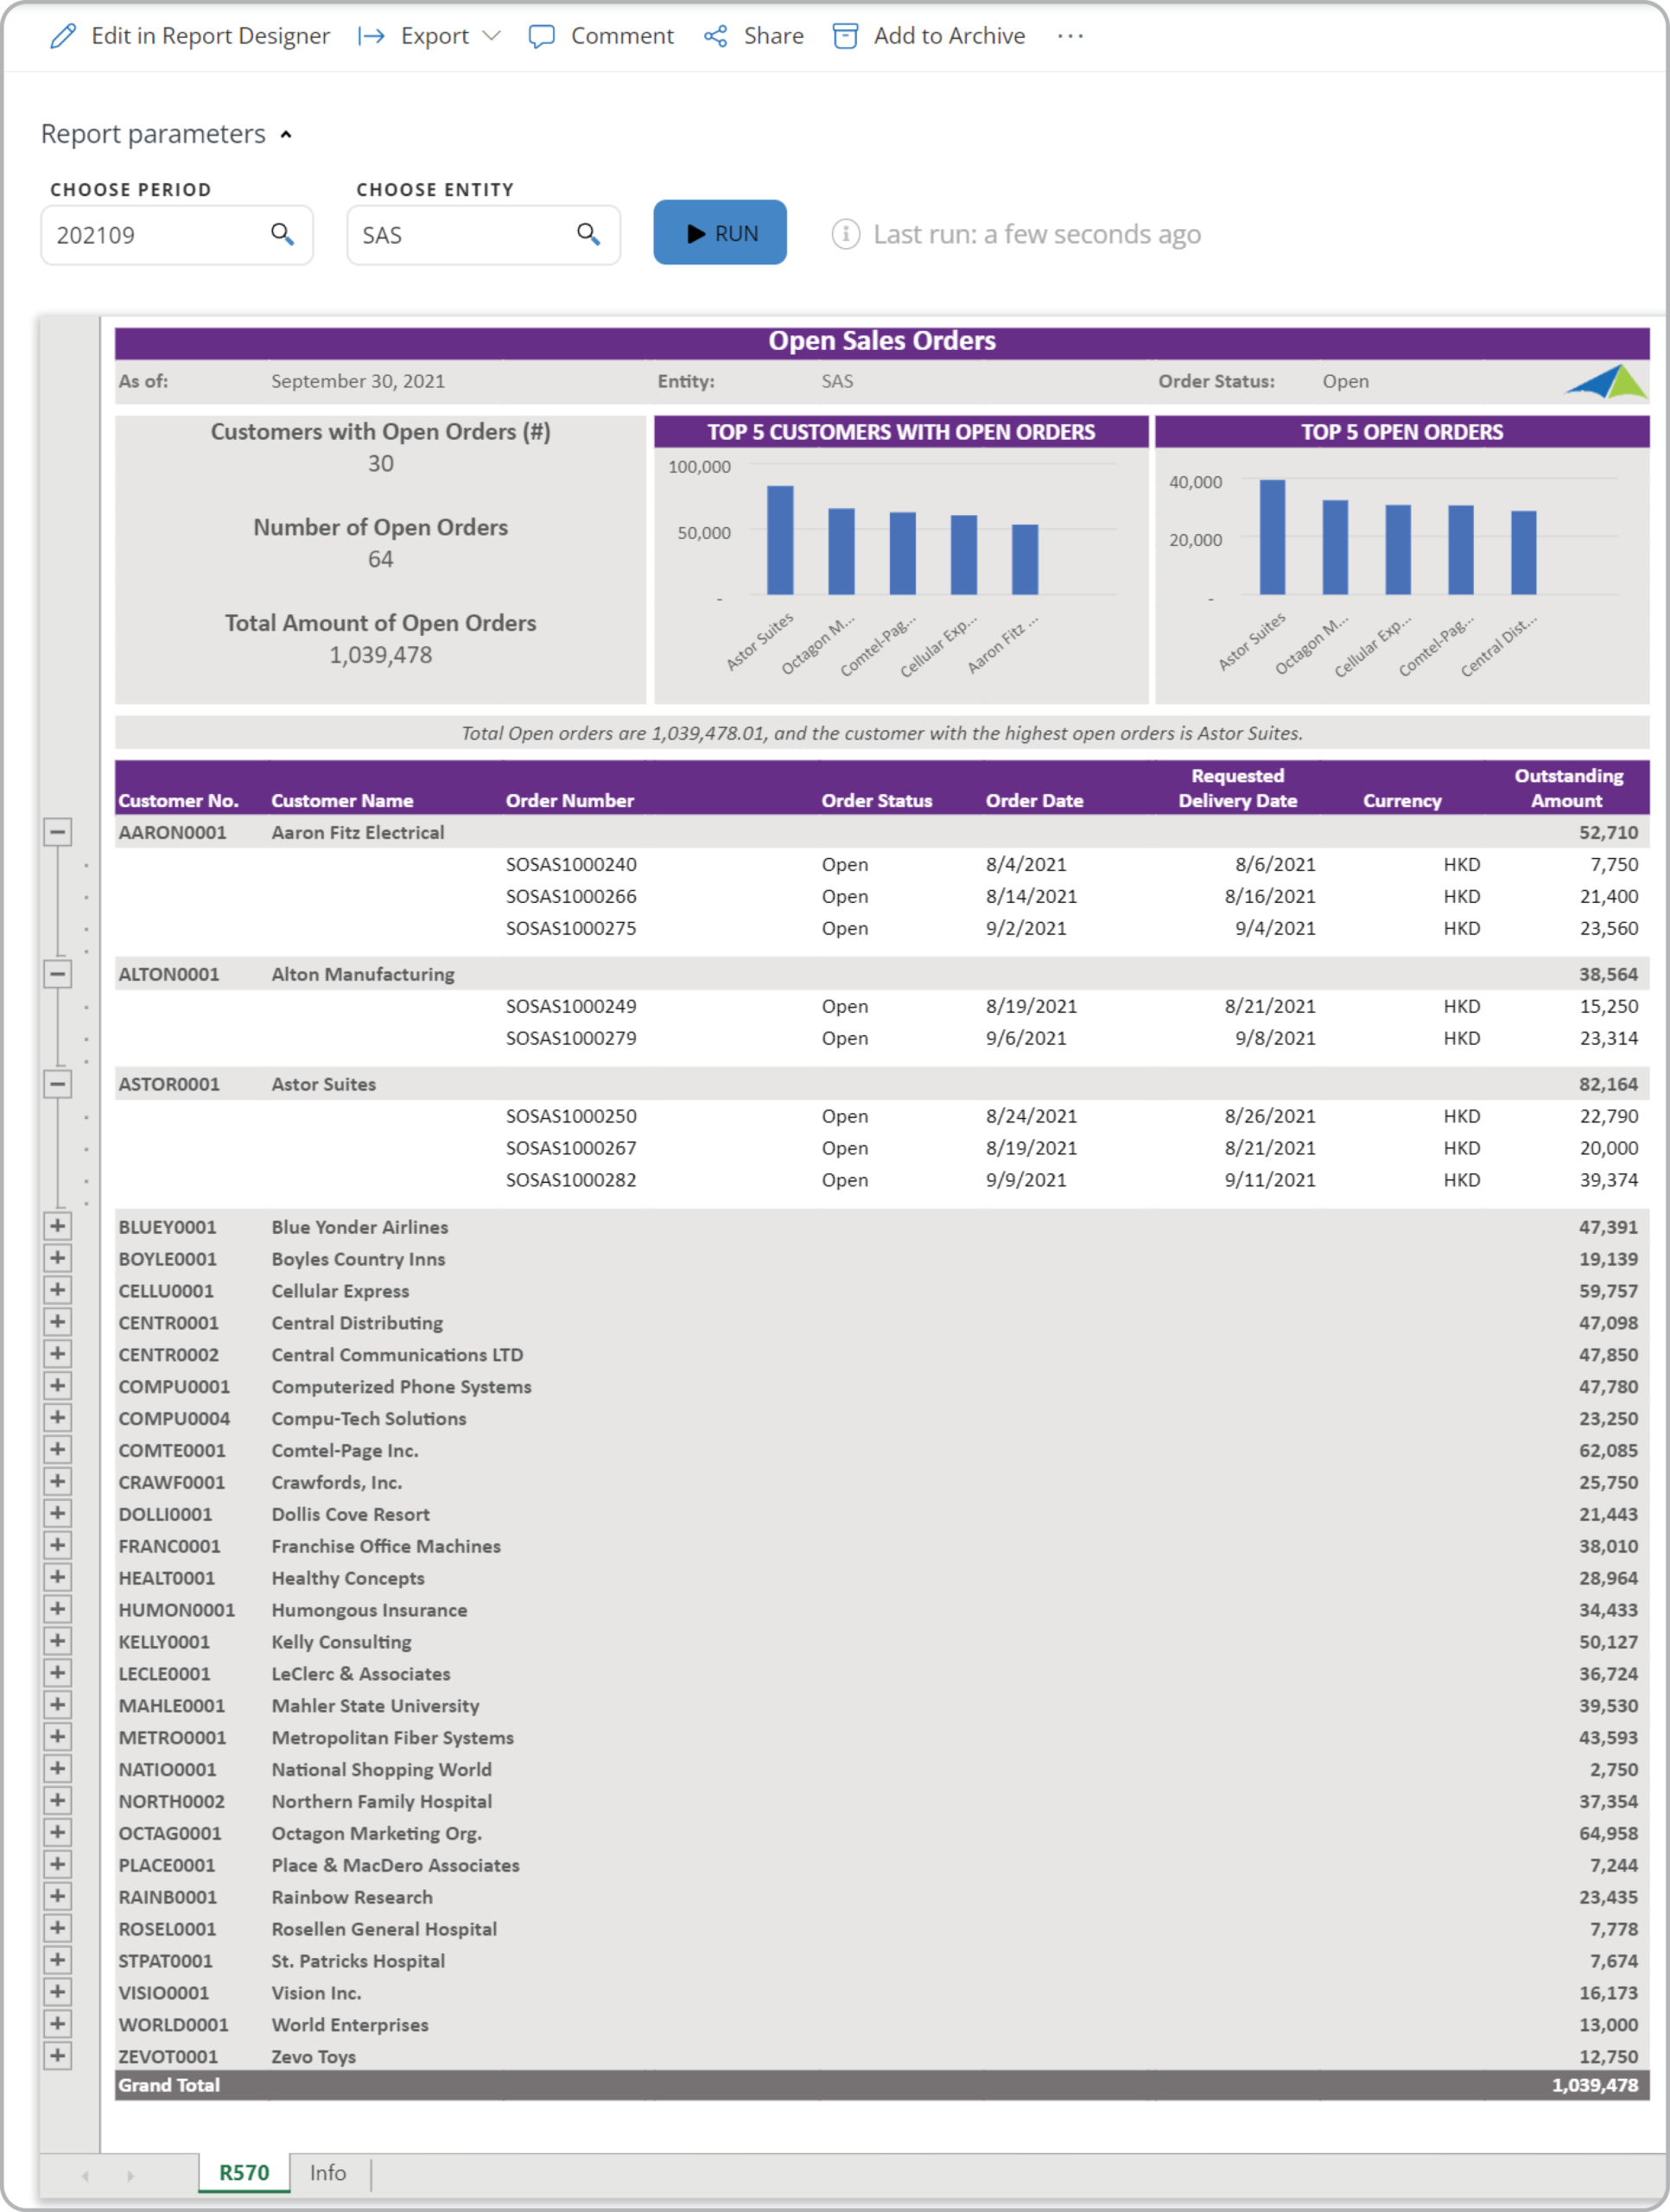1670x2212 pixels.
Task: Expand the BLUEY0001 Blue Yonder Airlines row
Action: coord(58,1226)
